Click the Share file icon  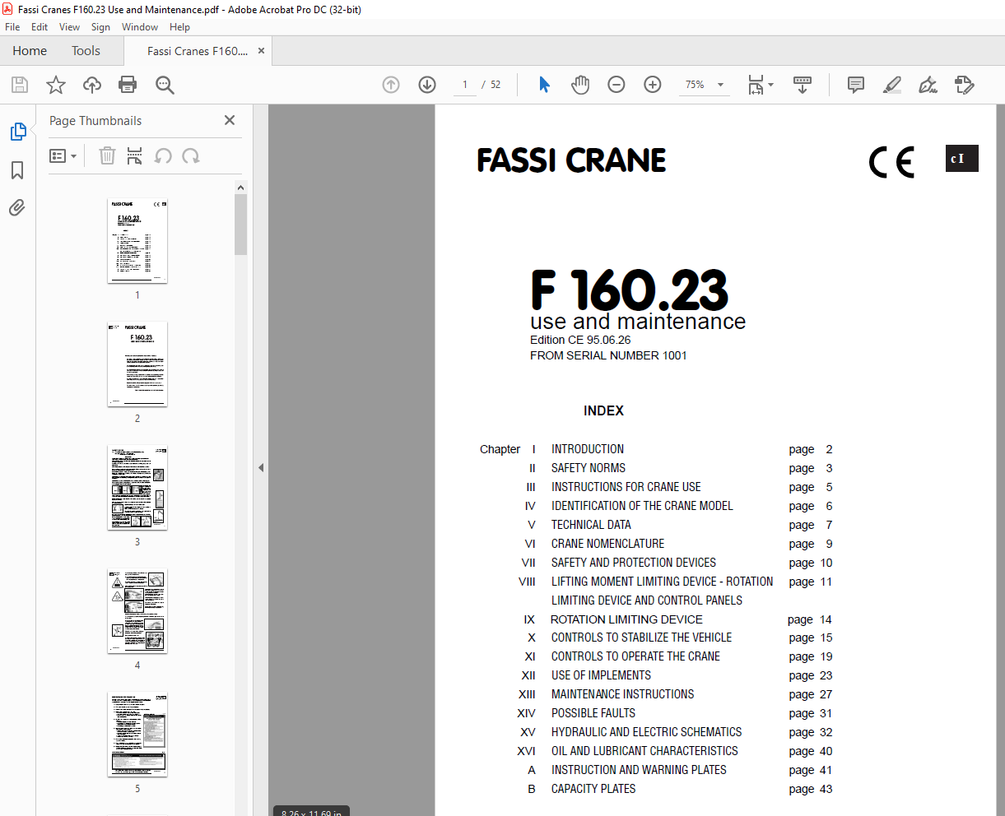point(965,85)
